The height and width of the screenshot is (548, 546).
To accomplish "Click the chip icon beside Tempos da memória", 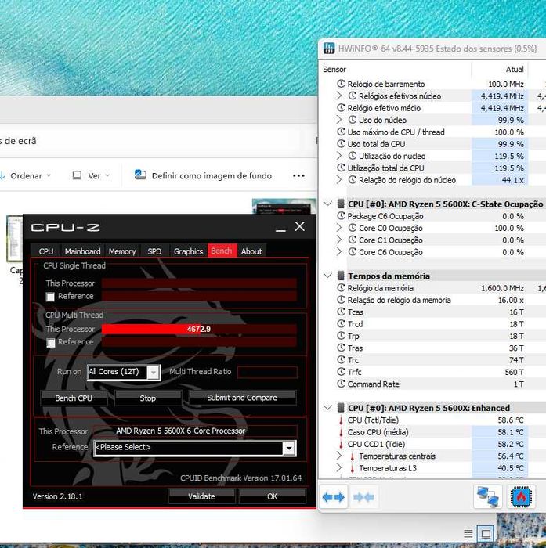I will point(341,276).
